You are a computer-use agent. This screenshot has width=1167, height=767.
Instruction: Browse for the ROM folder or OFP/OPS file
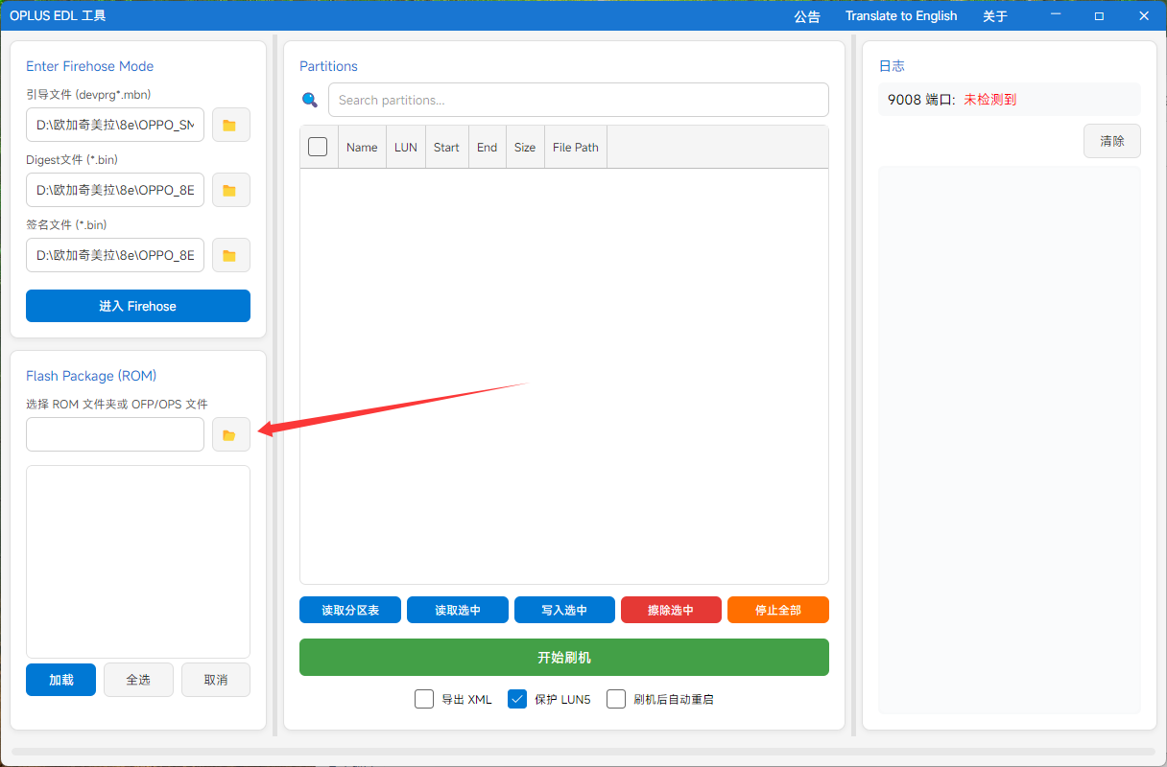coord(230,434)
